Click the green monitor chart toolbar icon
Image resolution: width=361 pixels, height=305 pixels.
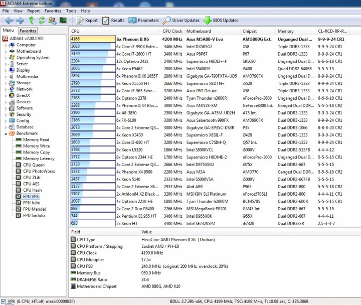[x=63, y=21]
